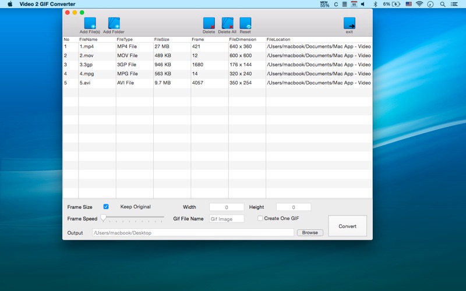Click the 1680 frame count cell

coord(197,65)
